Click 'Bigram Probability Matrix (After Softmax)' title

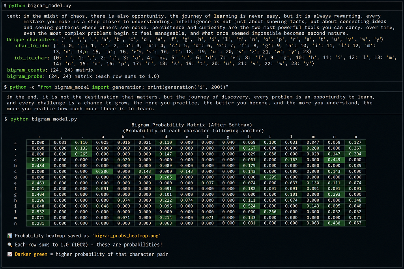coord(192,125)
